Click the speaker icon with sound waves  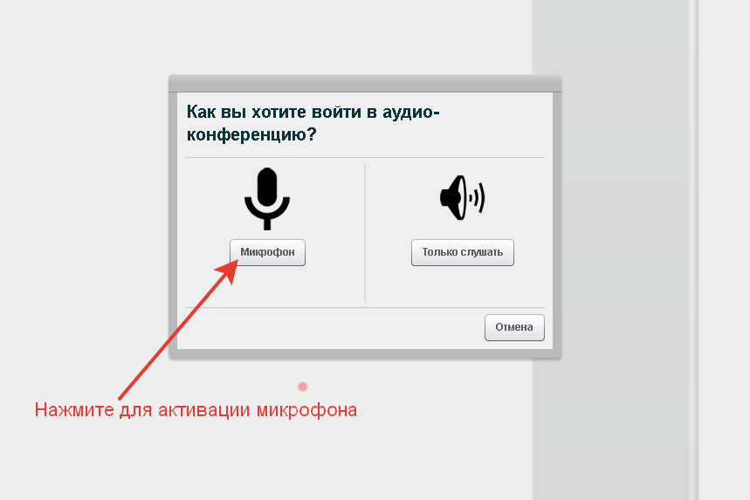(x=461, y=197)
